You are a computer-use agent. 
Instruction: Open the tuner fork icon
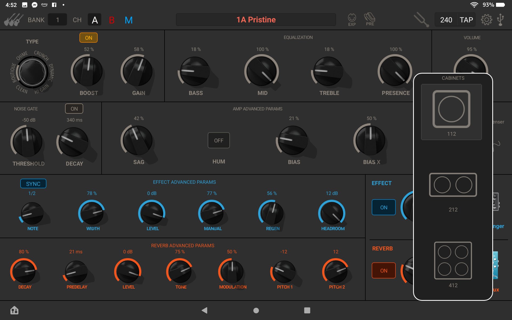coord(421,20)
